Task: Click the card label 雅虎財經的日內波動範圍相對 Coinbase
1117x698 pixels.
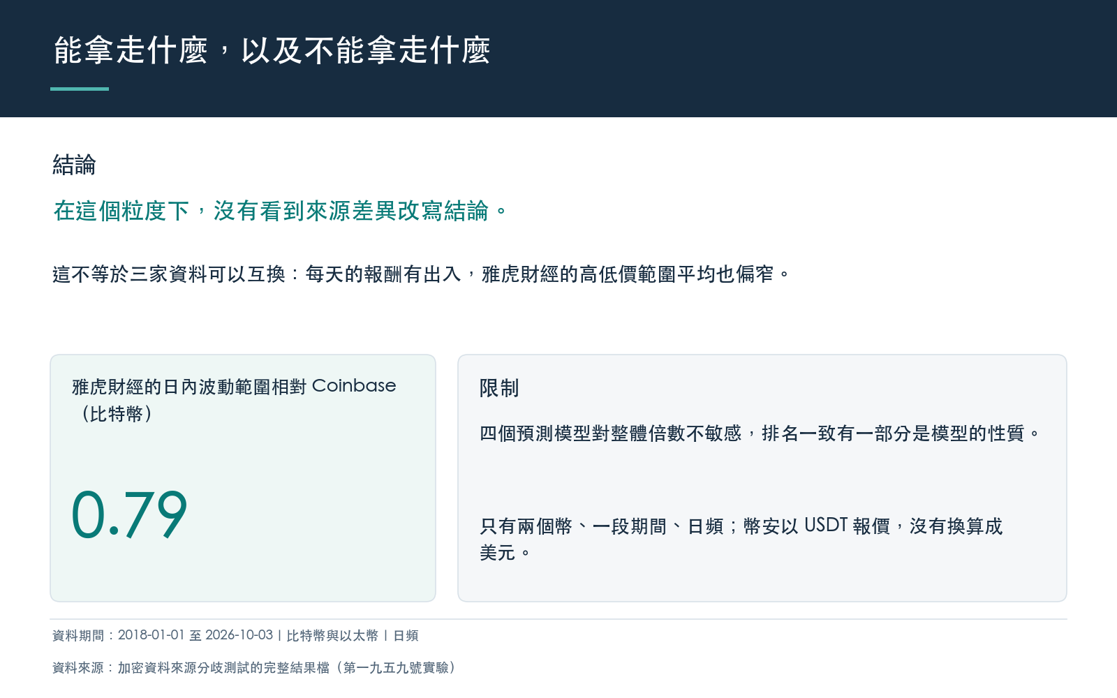Action: (234, 399)
